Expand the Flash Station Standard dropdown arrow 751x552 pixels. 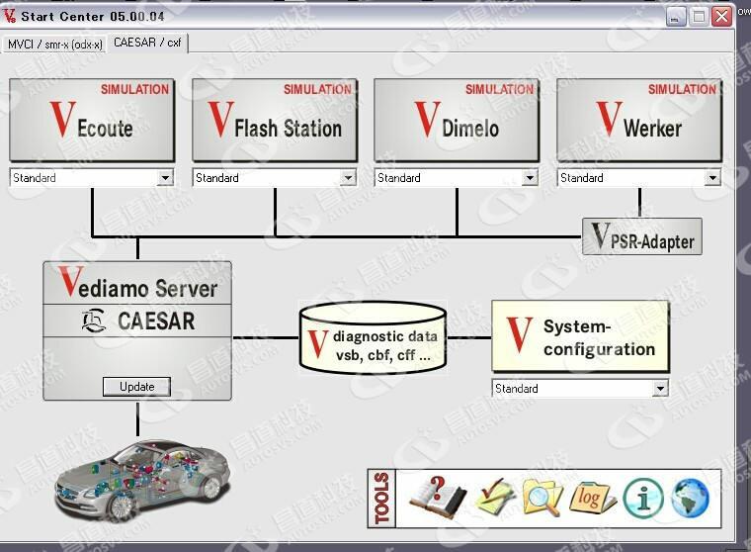click(x=348, y=178)
